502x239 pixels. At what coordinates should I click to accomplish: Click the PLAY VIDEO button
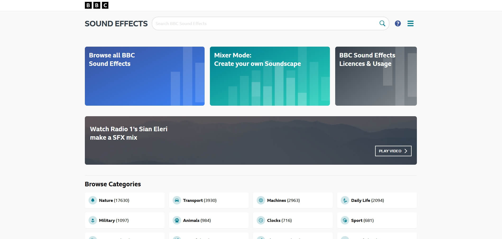[x=393, y=151]
